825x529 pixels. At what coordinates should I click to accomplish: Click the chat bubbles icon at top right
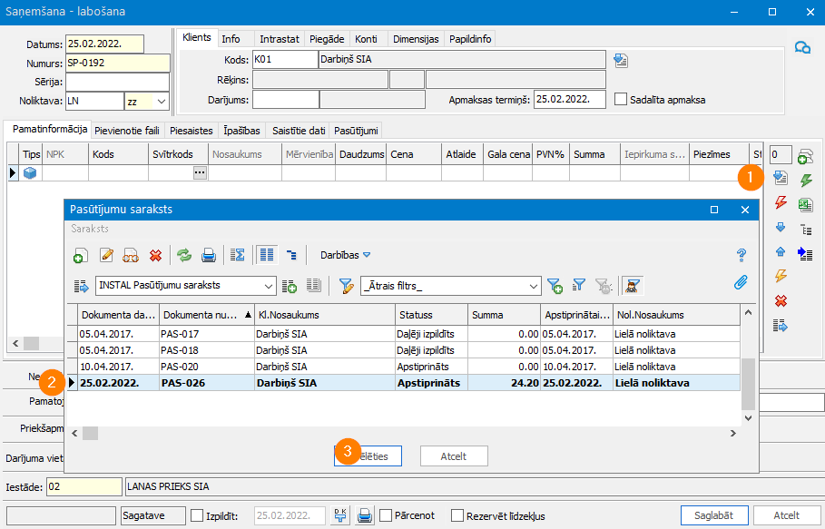tap(802, 48)
